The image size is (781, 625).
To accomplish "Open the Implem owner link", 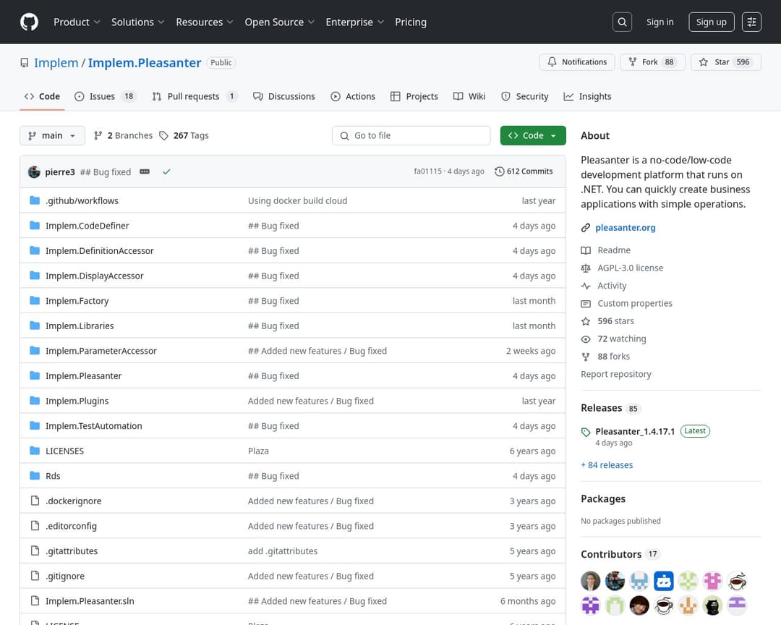I will (56, 63).
